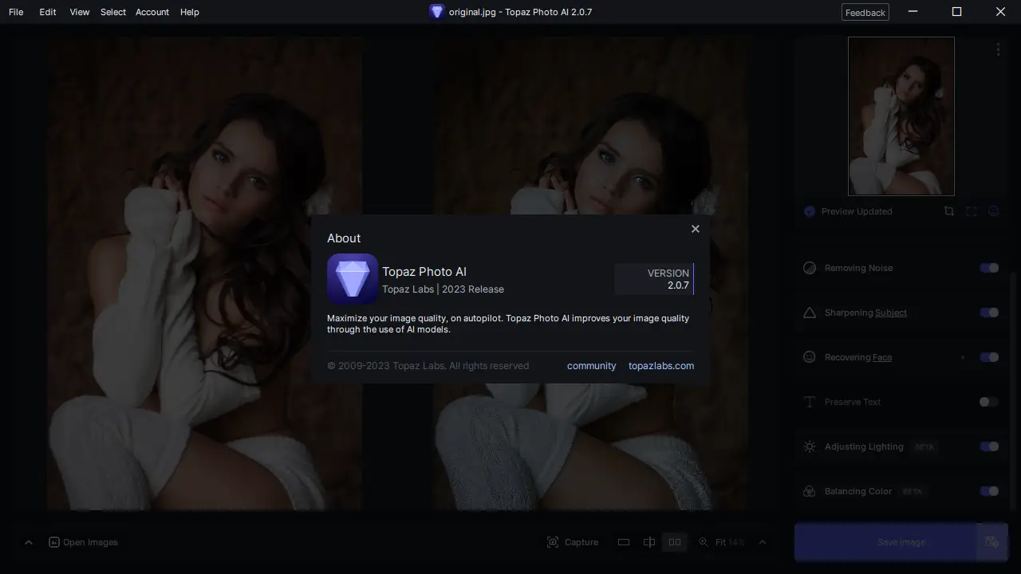Click the copyright notice '© 2009-2023 Topaz Labs'
1021x574 pixels.
tap(428, 366)
